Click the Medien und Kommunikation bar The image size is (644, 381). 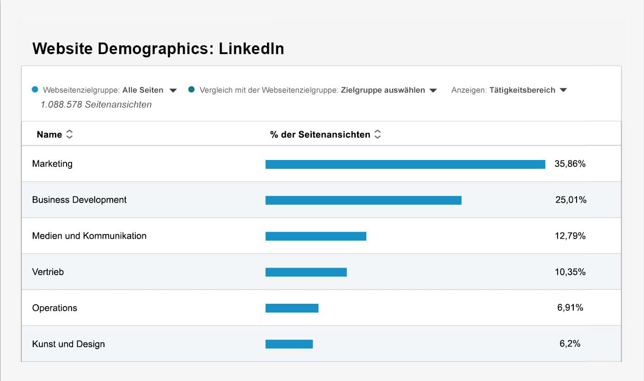pyautogui.click(x=316, y=236)
